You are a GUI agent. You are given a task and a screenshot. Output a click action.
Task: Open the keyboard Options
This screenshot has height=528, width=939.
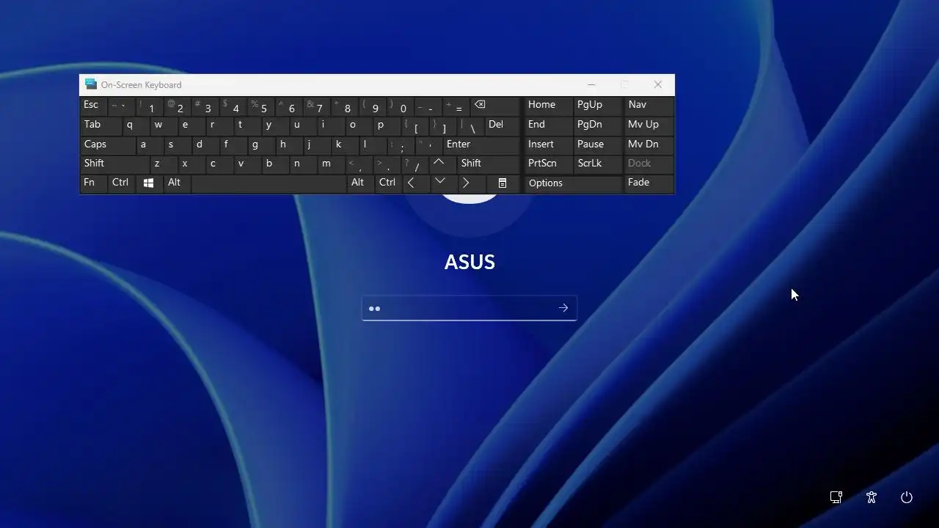(x=573, y=183)
